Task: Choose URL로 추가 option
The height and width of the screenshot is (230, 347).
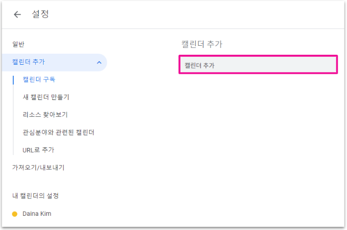Action: coord(38,149)
